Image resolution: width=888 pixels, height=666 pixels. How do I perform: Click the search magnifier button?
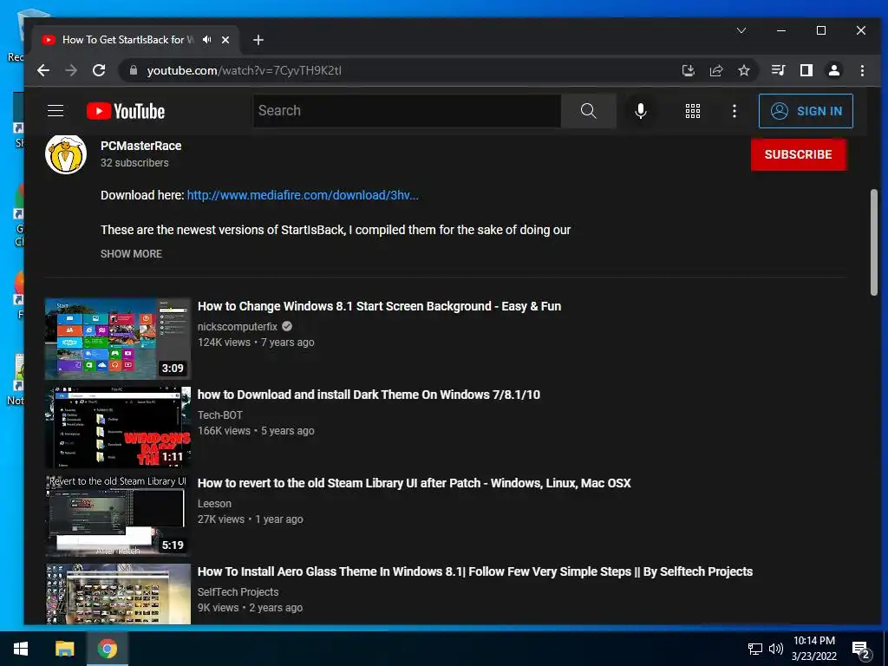(x=589, y=111)
